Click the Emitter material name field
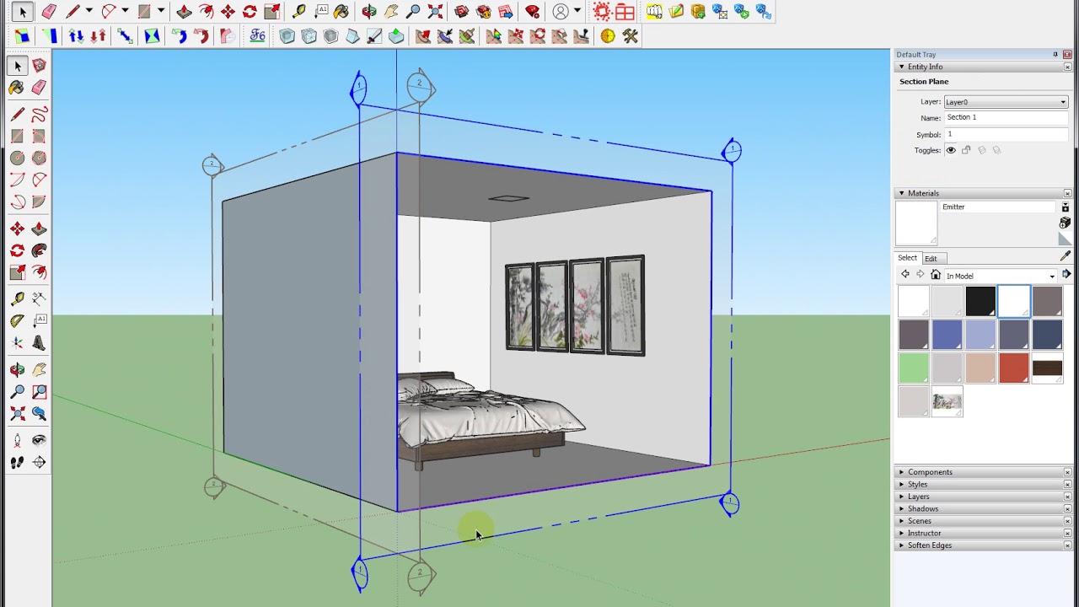1079x607 pixels. pyautogui.click(x=997, y=207)
